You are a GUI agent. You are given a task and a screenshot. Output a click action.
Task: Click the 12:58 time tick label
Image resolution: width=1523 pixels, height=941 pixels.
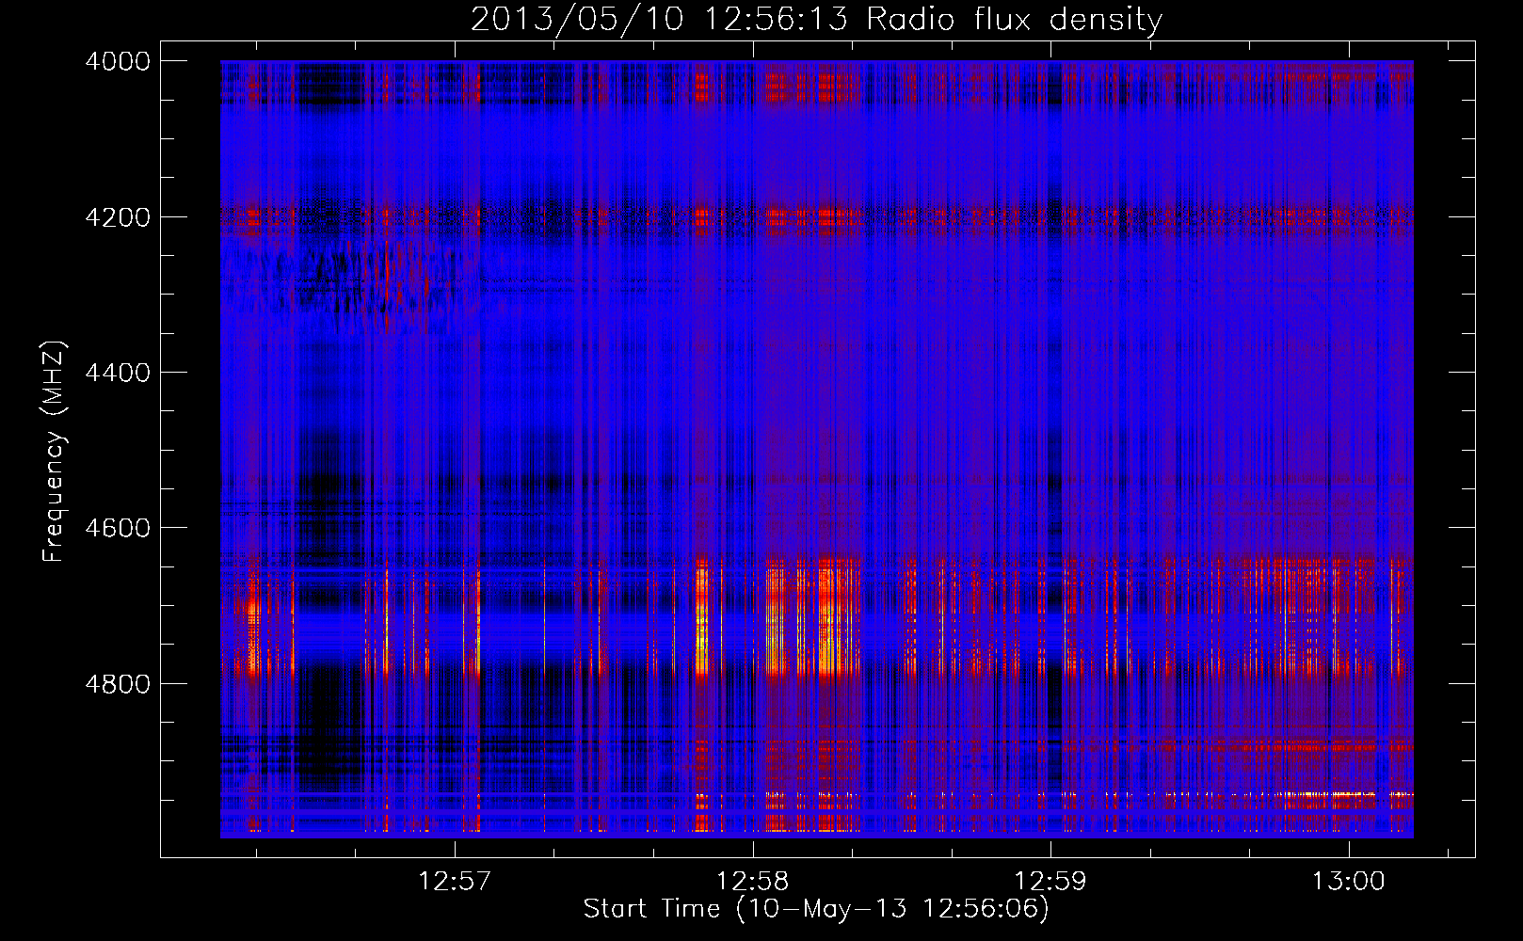coord(753,882)
